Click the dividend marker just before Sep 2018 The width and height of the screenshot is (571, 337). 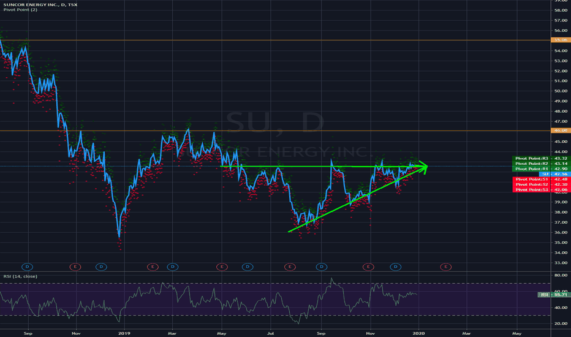coord(28,267)
